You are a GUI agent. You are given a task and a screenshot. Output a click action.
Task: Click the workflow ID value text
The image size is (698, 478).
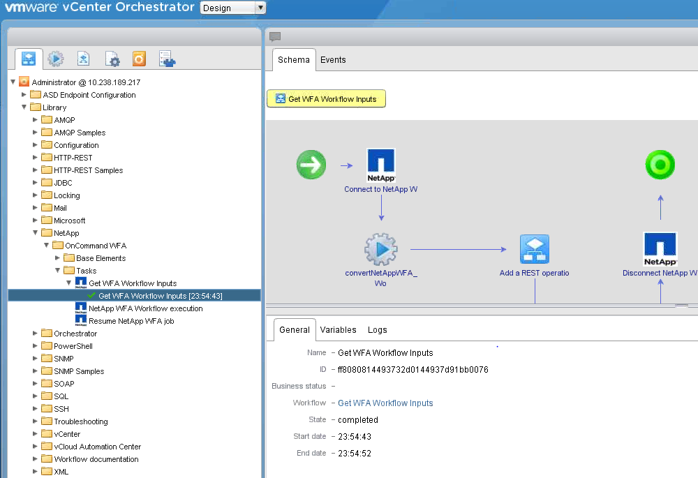[x=413, y=369]
